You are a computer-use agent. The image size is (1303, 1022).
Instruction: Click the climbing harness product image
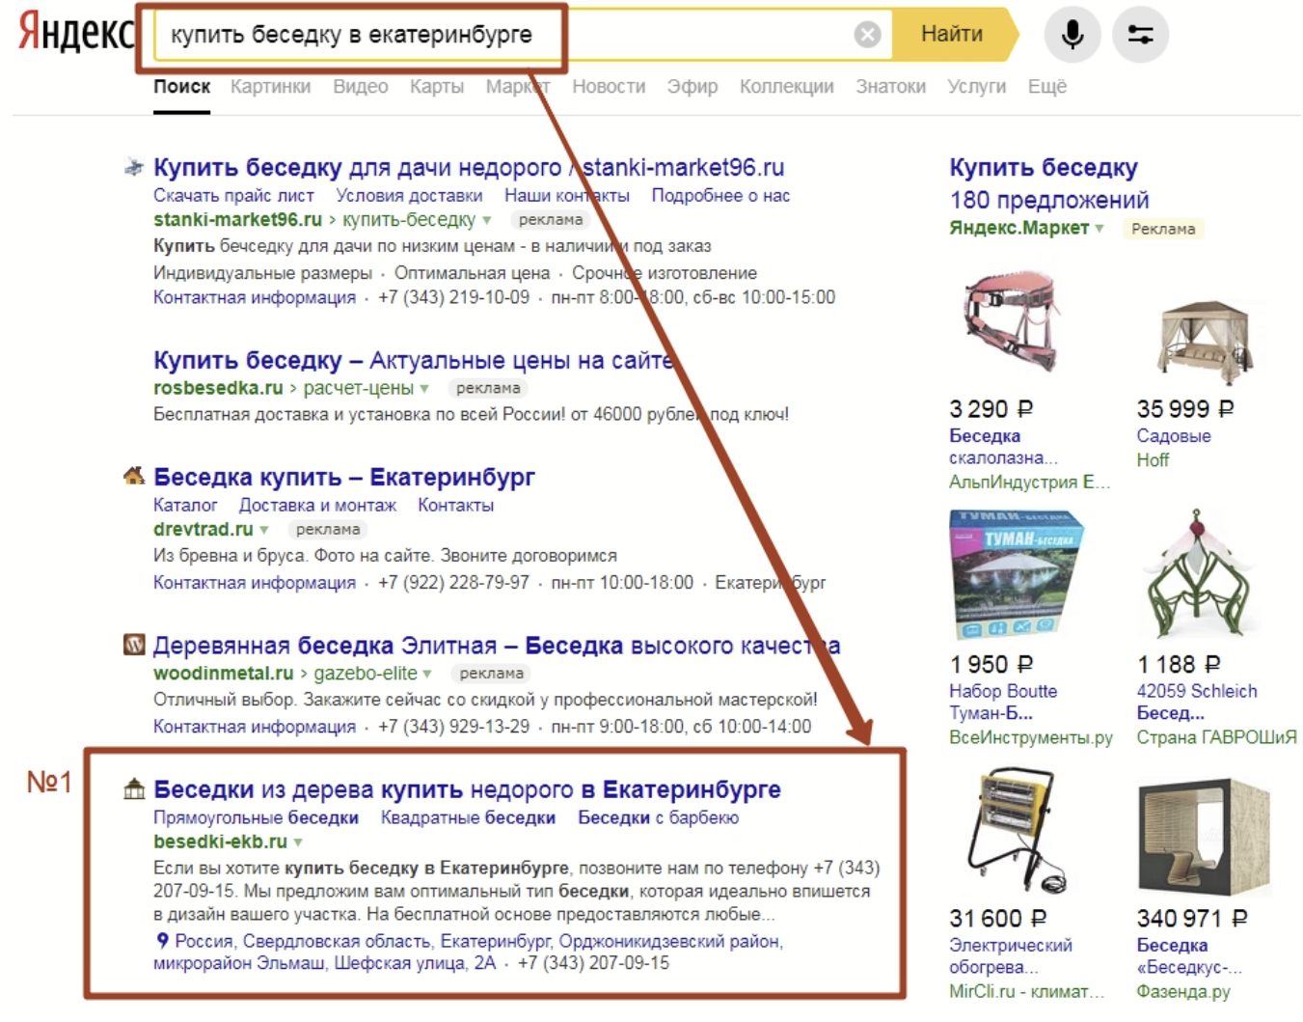pos(1011,321)
